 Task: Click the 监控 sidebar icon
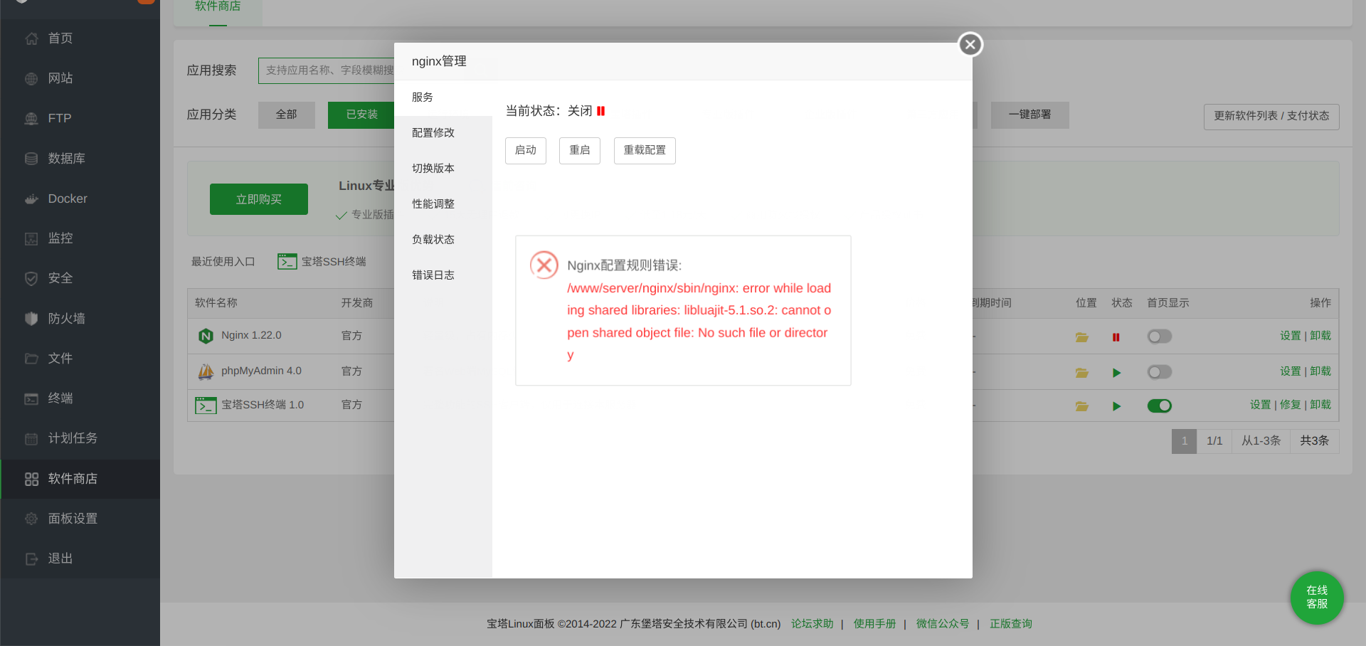click(31, 238)
